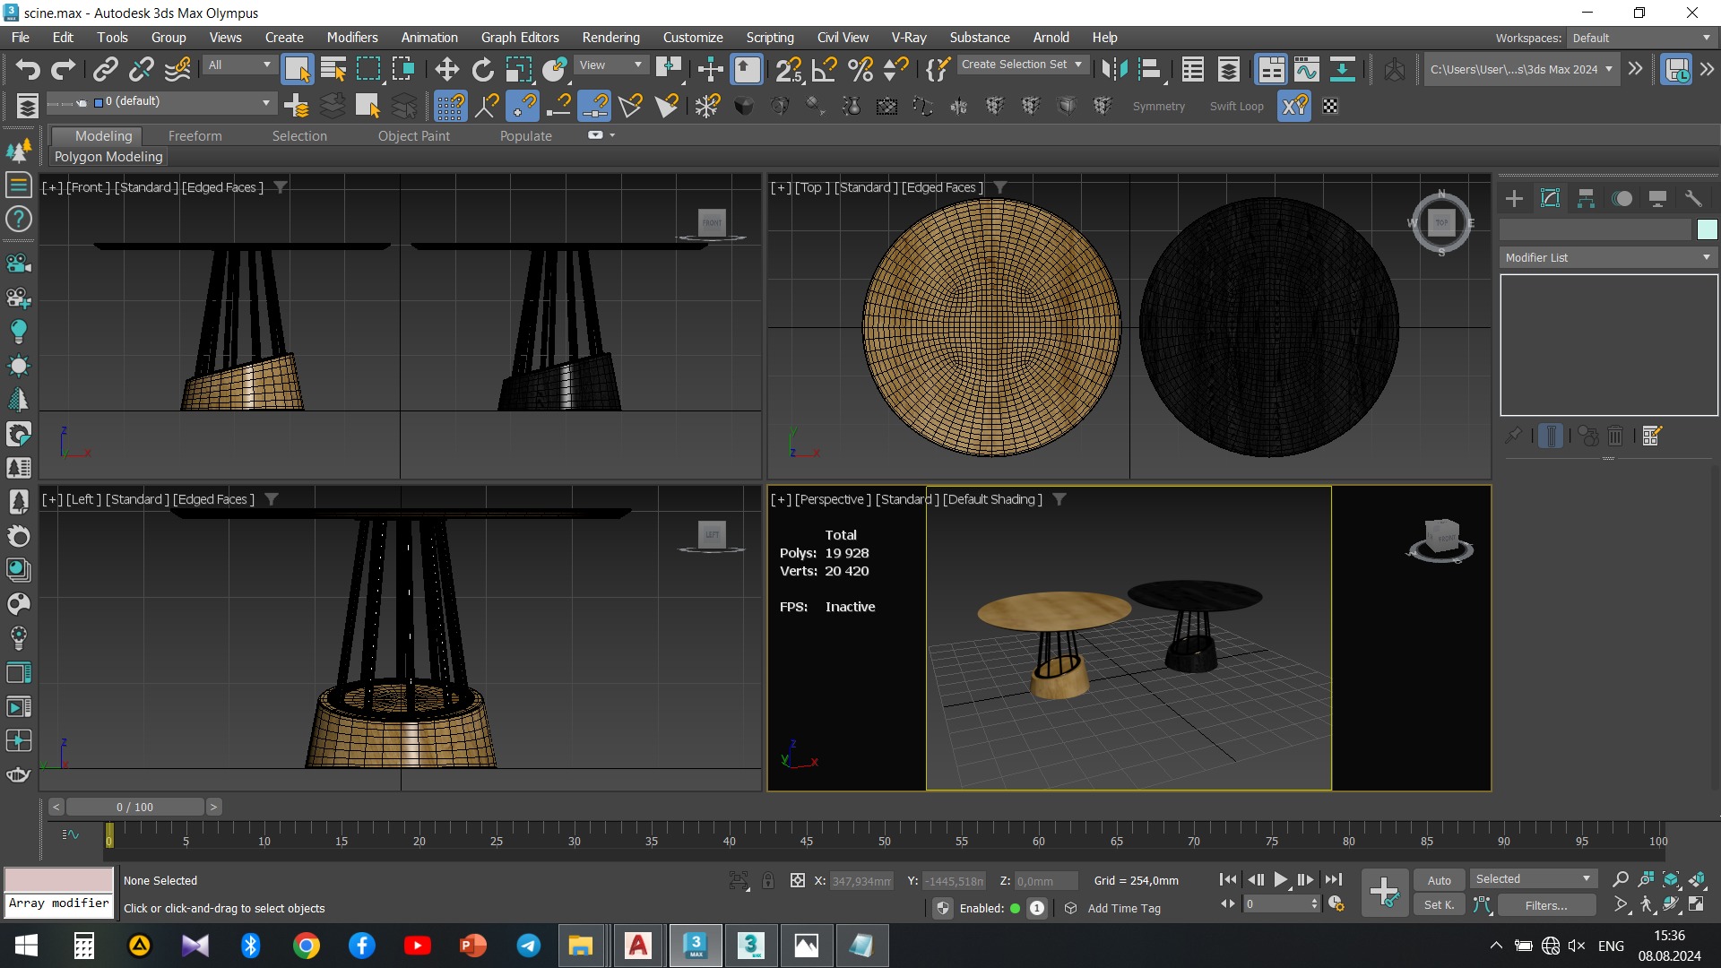Open the All selection filter dropdown
Image resolution: width=1721 pixels, height=968 pixels.
pyautogui.click(x=238, y=65)
